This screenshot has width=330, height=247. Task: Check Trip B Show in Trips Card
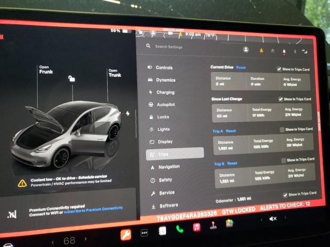[284, 161]
